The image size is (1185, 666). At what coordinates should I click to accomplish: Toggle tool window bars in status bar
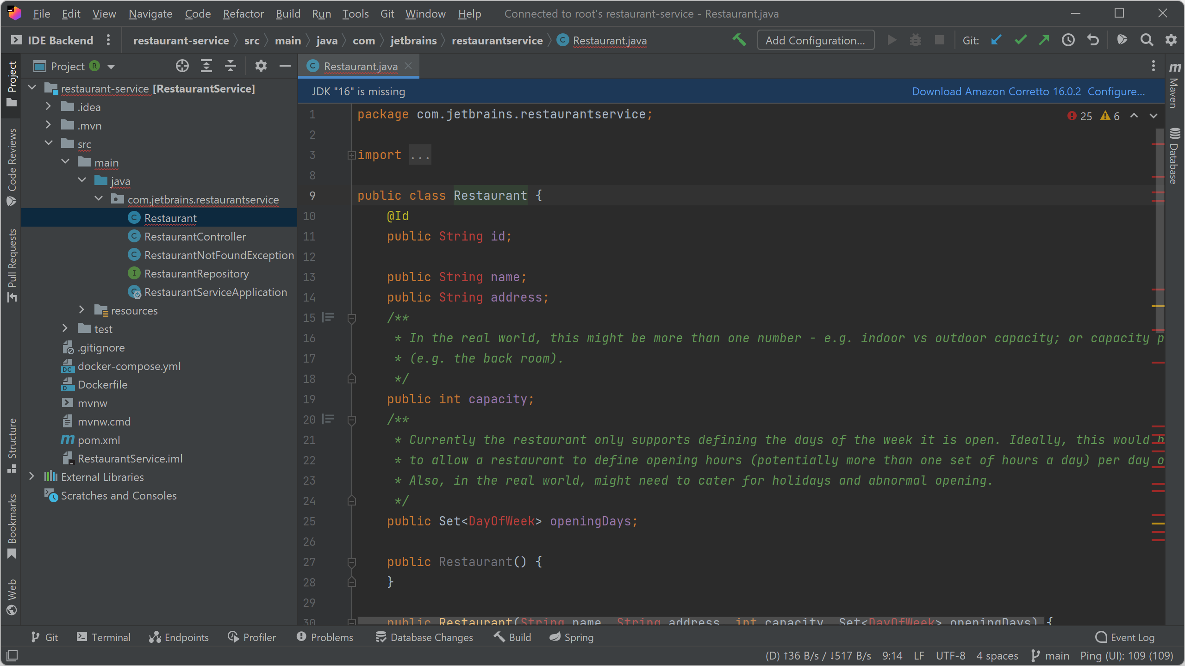coord(12,655)
